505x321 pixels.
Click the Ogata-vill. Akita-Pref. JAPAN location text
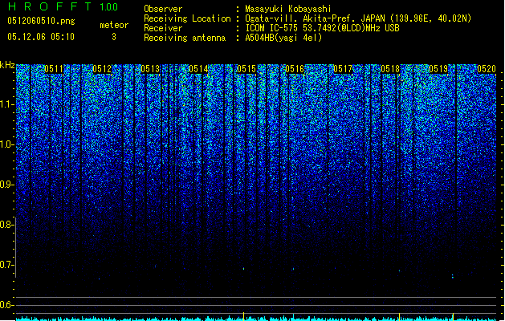[358, 18]
